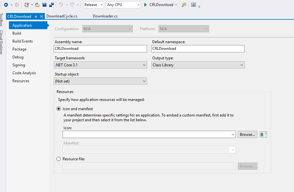This screenshot has width=294, height=192.
Task: Click the green Start debugging play icon
Action: pos(145,5)
